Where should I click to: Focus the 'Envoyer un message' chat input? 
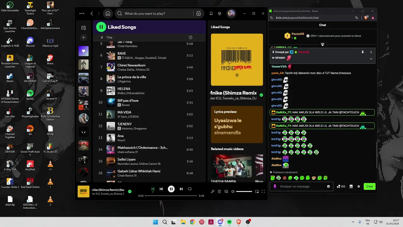point(302,186)
